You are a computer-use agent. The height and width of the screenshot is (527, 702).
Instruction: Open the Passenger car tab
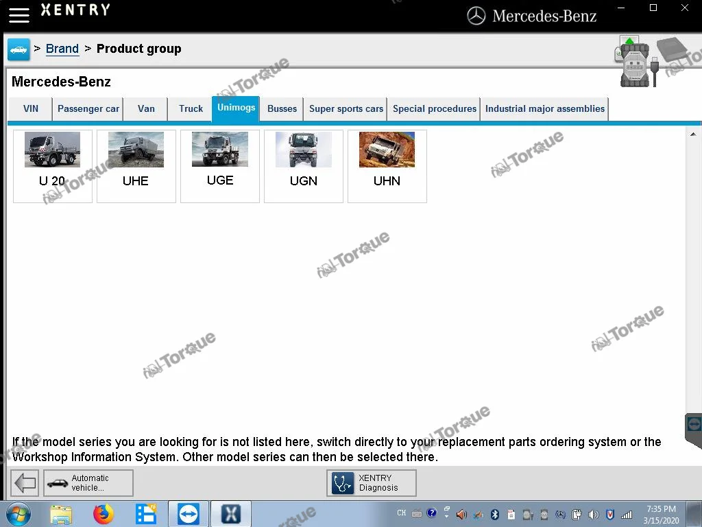(x=88, y=109)
